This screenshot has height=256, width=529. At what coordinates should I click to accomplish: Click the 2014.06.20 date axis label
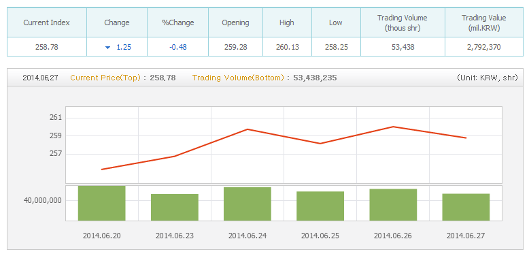[x=101, y=236]
